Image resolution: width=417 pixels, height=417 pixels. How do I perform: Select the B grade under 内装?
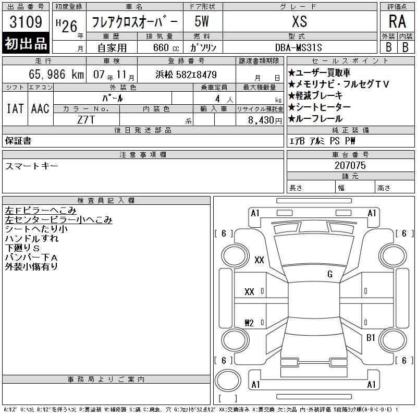tap(406, 47)
